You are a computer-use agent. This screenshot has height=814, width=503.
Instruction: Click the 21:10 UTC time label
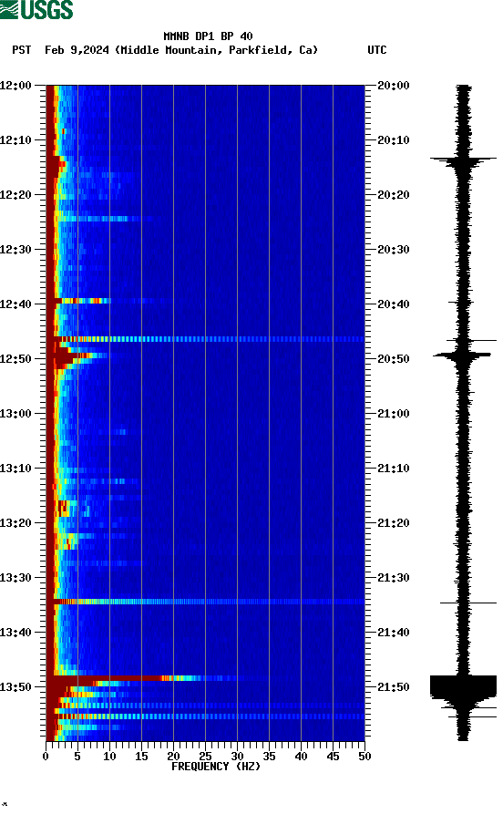pos(394,469)
